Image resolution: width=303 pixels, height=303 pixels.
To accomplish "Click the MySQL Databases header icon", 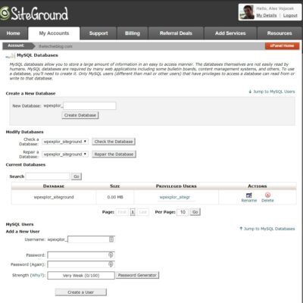I will 10,56.
